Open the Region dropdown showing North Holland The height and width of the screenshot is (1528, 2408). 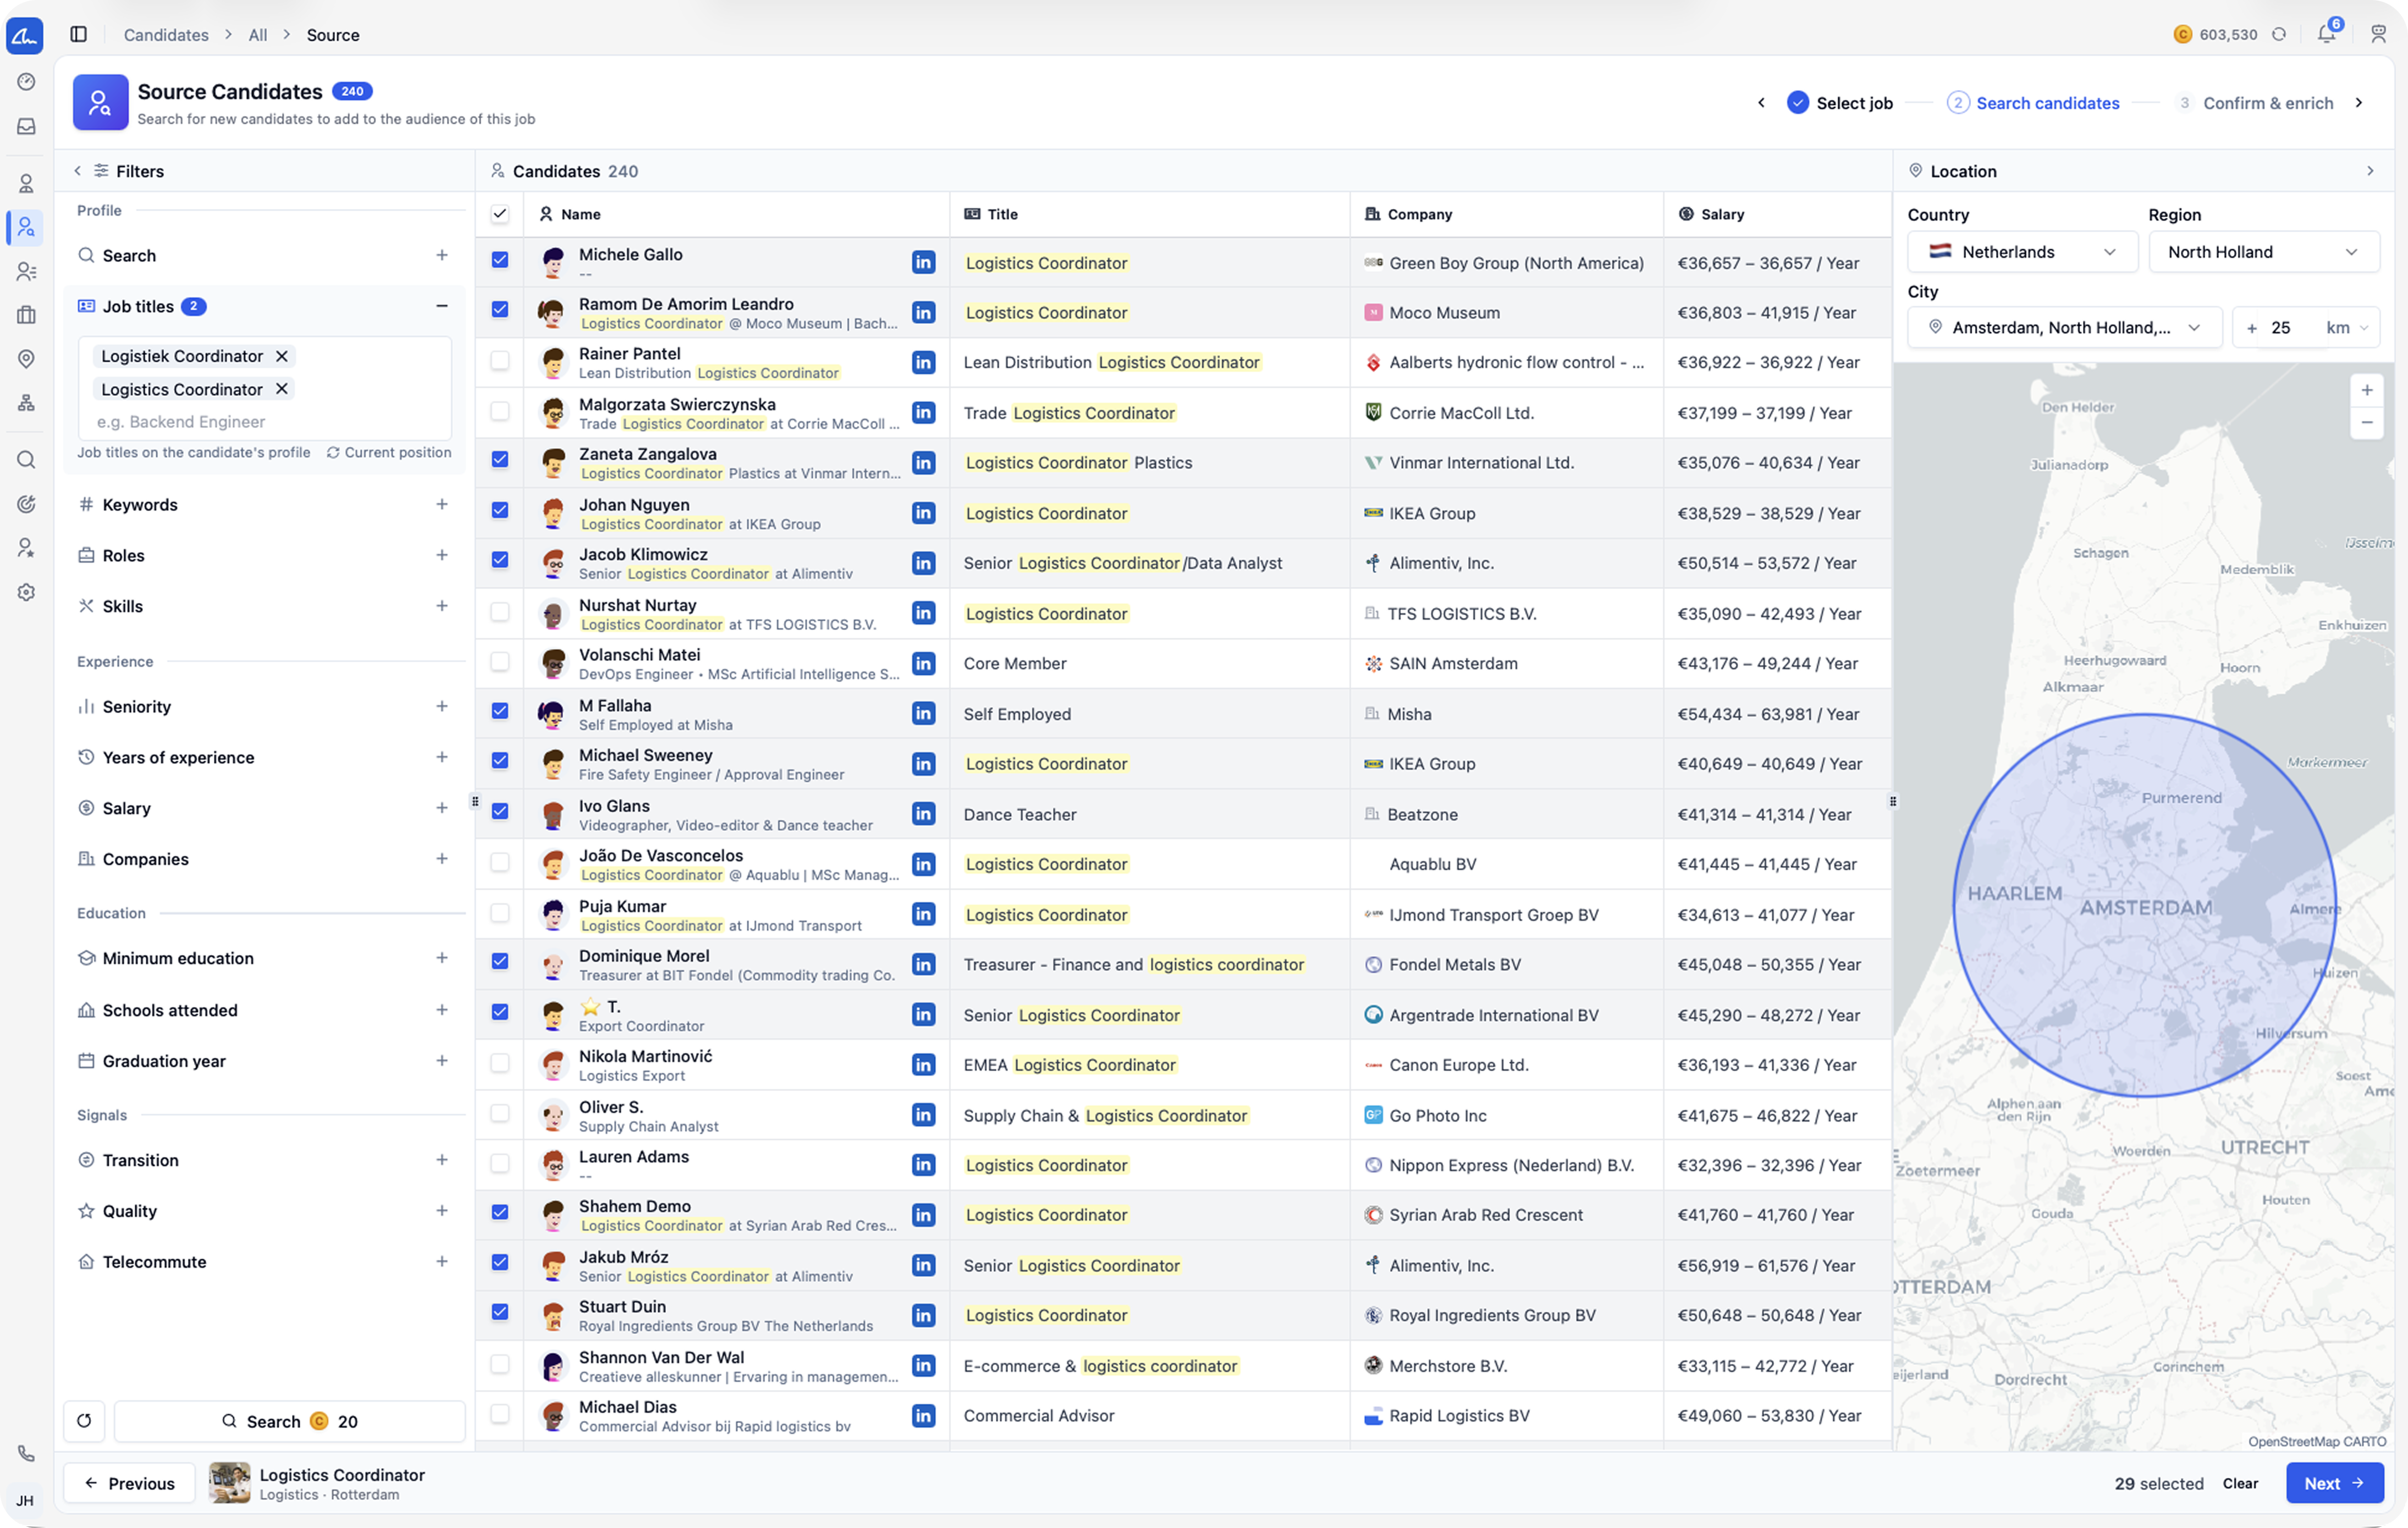point(2263,252)
